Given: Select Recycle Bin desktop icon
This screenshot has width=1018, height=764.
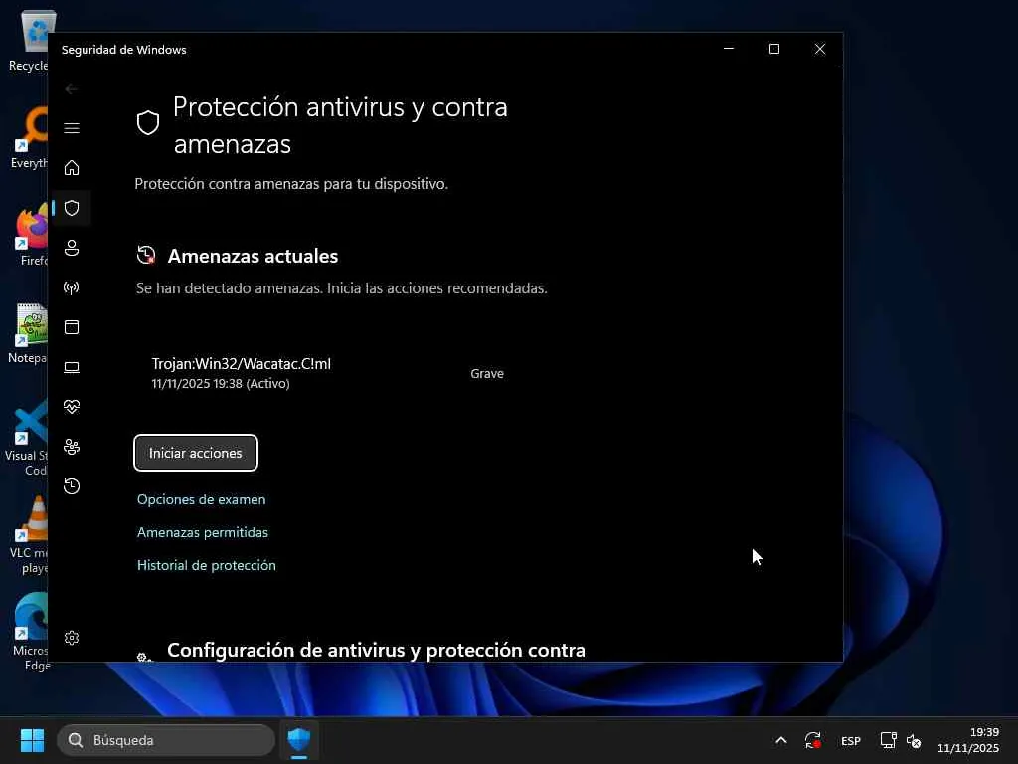Looking at the screenshot, I should [x=28, y=42].
